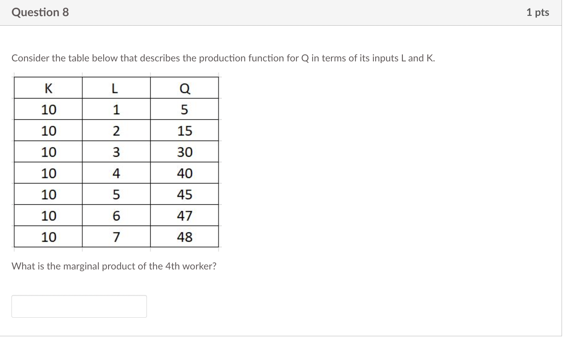Click the cell containing 30
The width and height of the screenshot is (566, 346).
[x=184, y=152]
